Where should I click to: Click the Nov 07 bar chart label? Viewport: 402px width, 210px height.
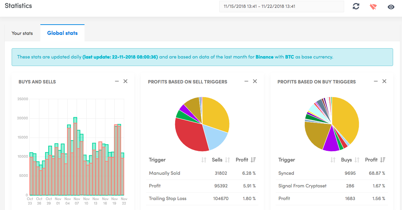pos(77,201)
